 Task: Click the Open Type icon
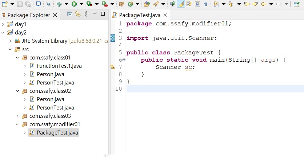click(147, 4)
